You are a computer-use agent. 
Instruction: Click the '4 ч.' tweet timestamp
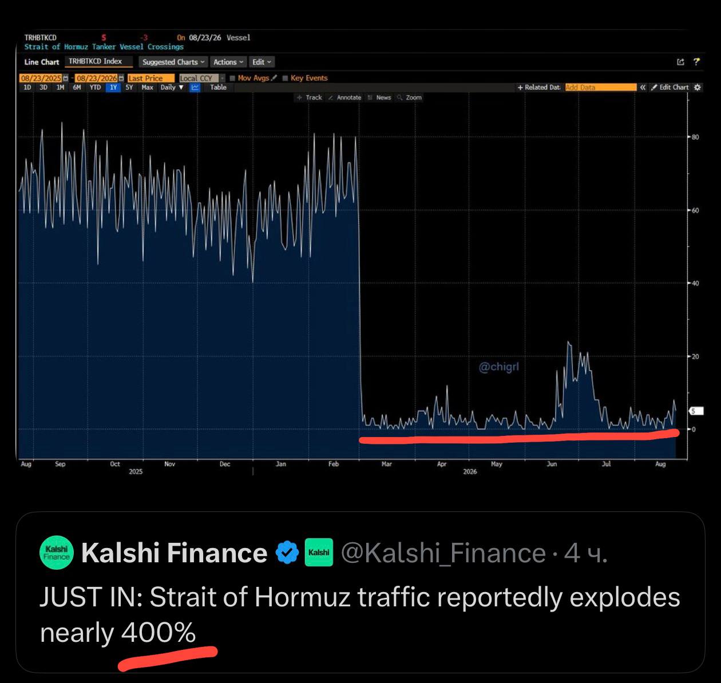(585, 553)
